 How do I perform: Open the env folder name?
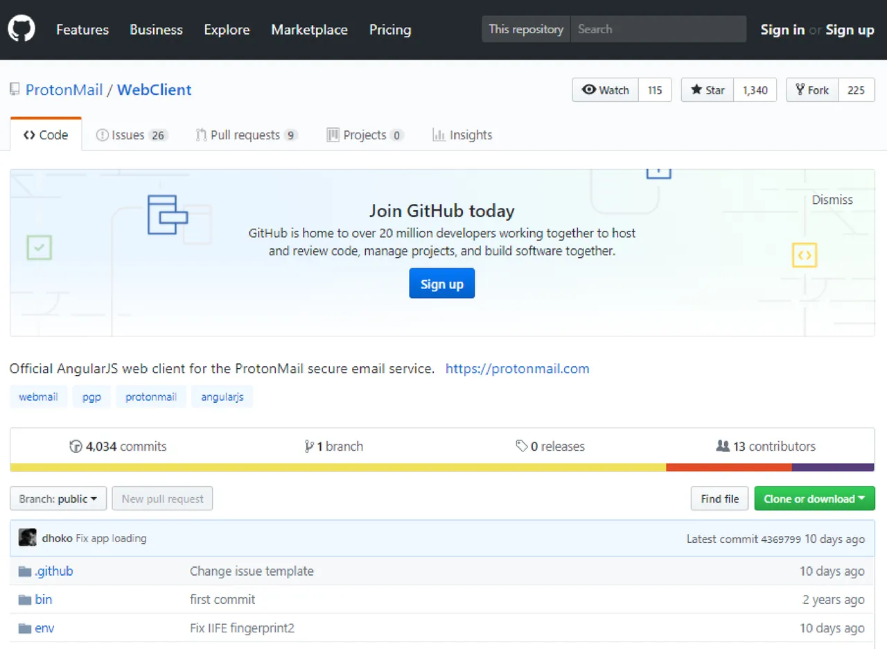click(44, 628)
